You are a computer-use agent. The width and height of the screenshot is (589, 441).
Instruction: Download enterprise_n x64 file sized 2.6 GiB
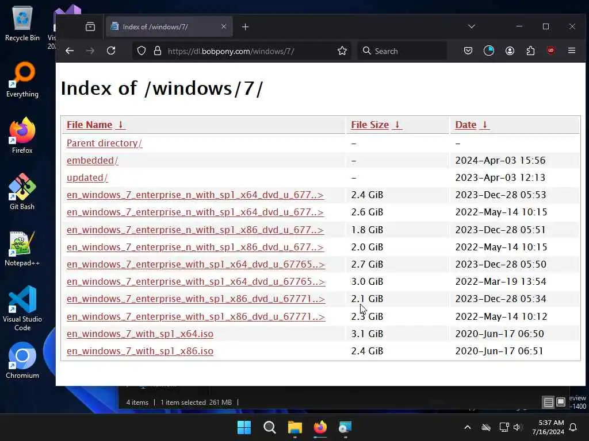tap(195, 212)
